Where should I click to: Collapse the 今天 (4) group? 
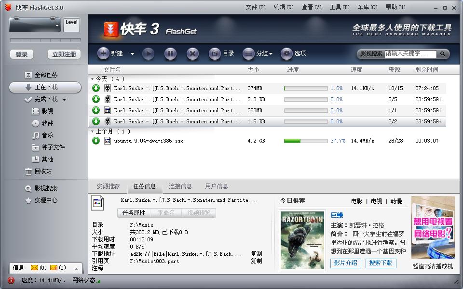[x=93, y=79]
